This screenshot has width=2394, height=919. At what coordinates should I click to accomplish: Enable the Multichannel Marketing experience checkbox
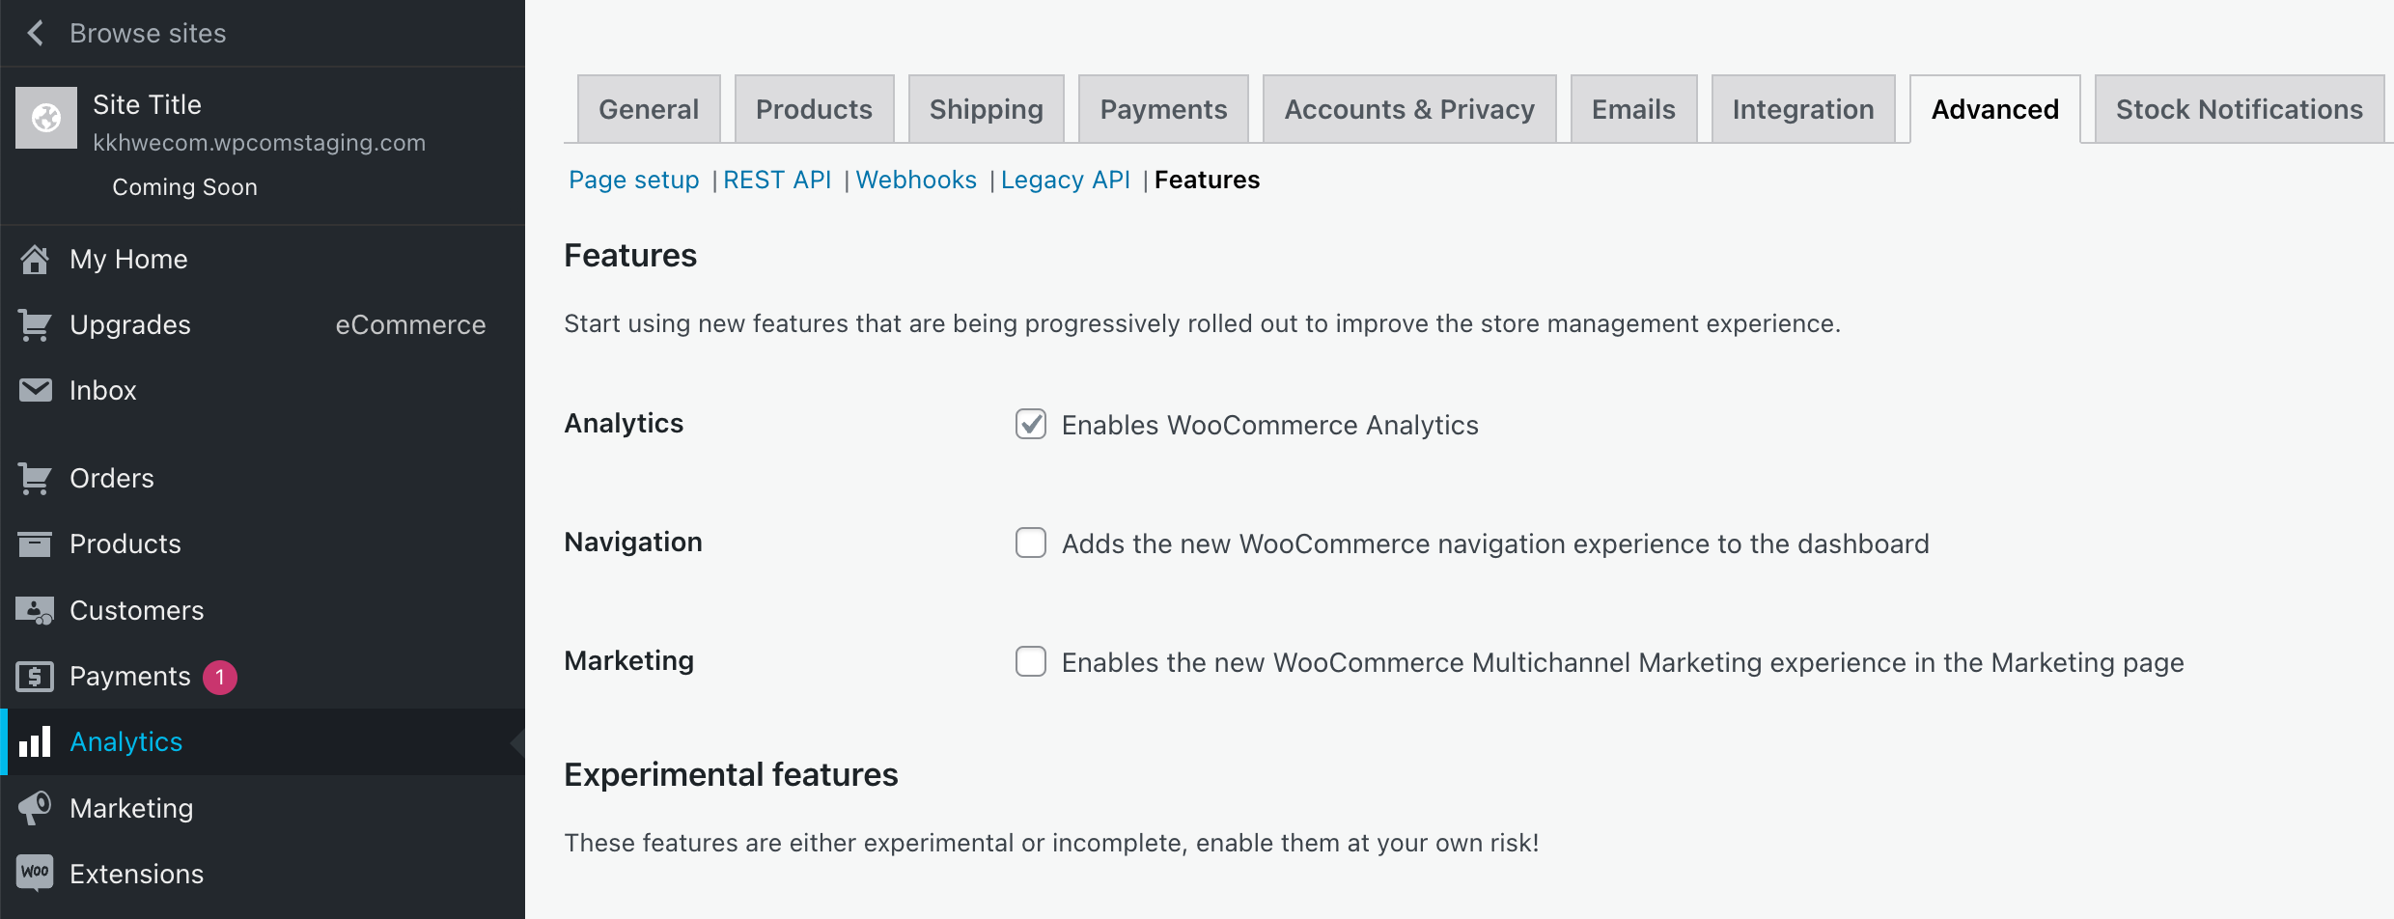coord(1030,661)
